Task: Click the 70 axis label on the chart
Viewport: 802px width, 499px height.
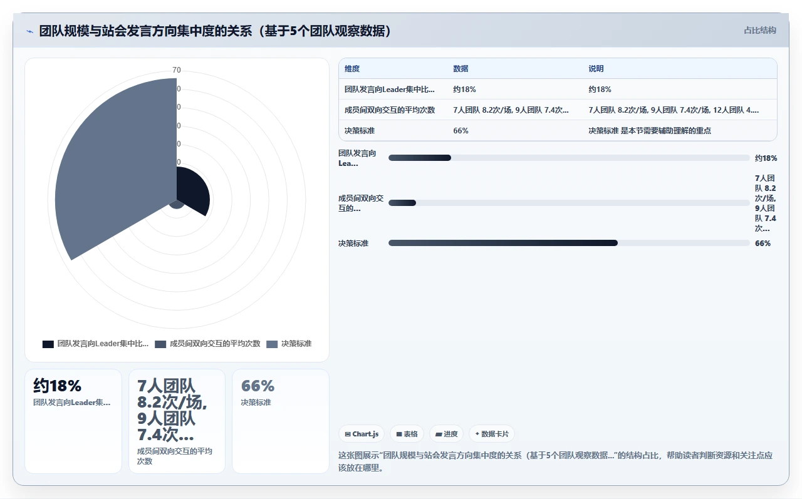Action: (x=177, y=70)
